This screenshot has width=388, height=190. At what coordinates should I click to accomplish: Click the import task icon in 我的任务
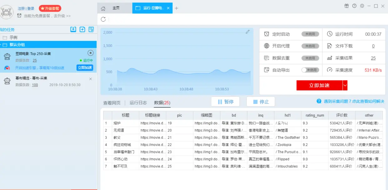[x=73, y=29]
